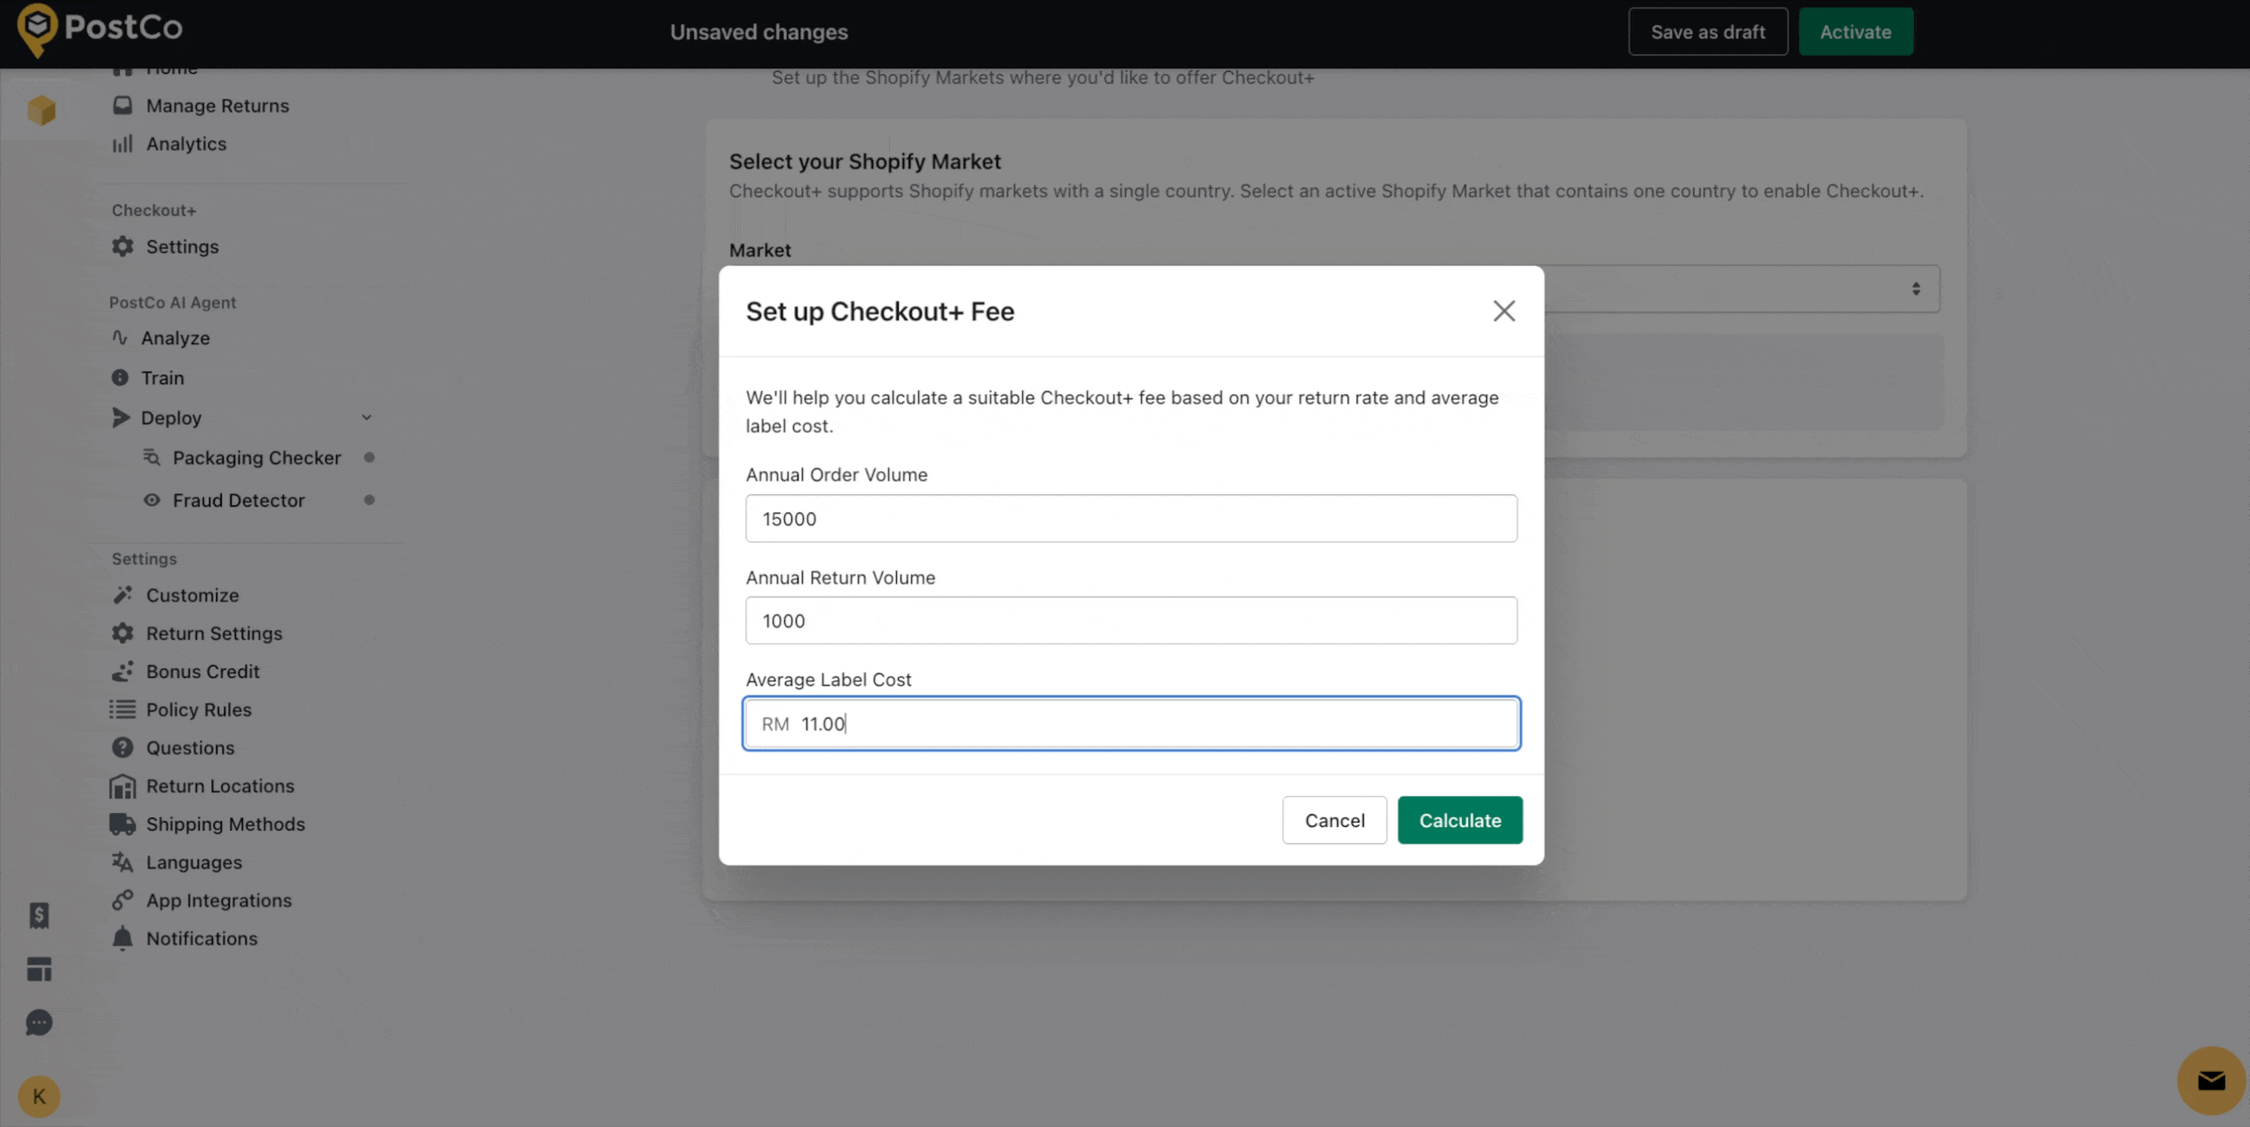Image resolution: width=2250 pixels, height=1127 pixels.
Task: Click the PostCo logo icon
Action: pyautogui.click(x=37, y=29)
